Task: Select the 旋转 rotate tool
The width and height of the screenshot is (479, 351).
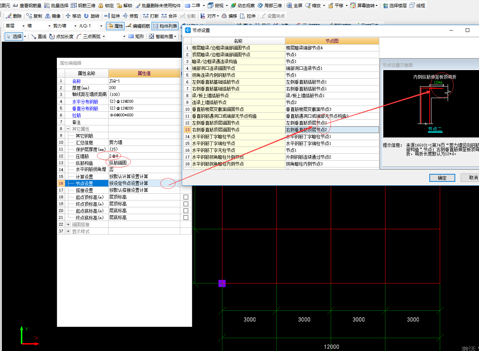Action: coord(91,16)
